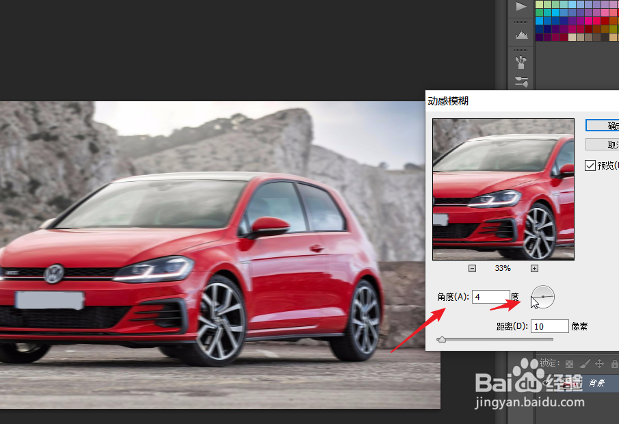The width and height of the screenshot is (619, 424).
Task: Pick the pale yellow-green swatch
Action: [539, 4]
